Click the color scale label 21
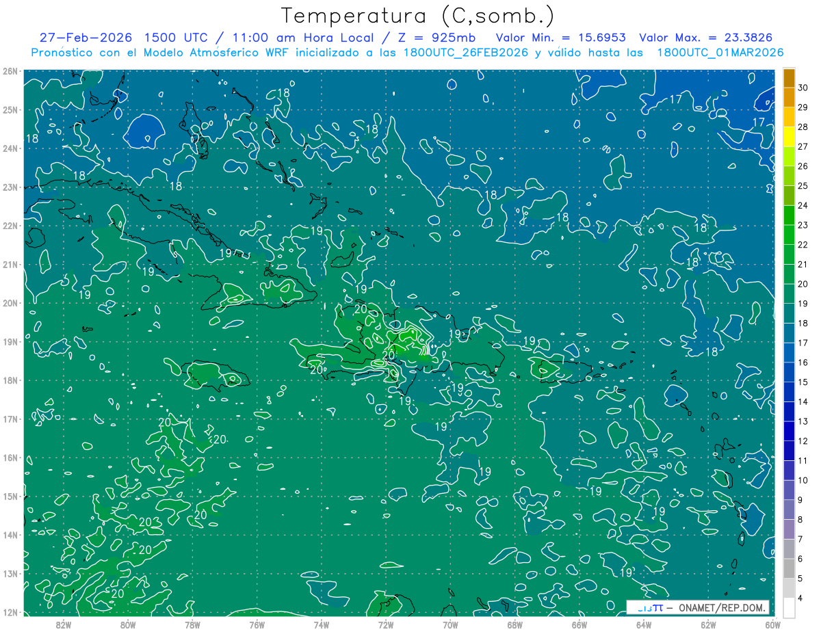821x634 pixels. pos(803,264)
